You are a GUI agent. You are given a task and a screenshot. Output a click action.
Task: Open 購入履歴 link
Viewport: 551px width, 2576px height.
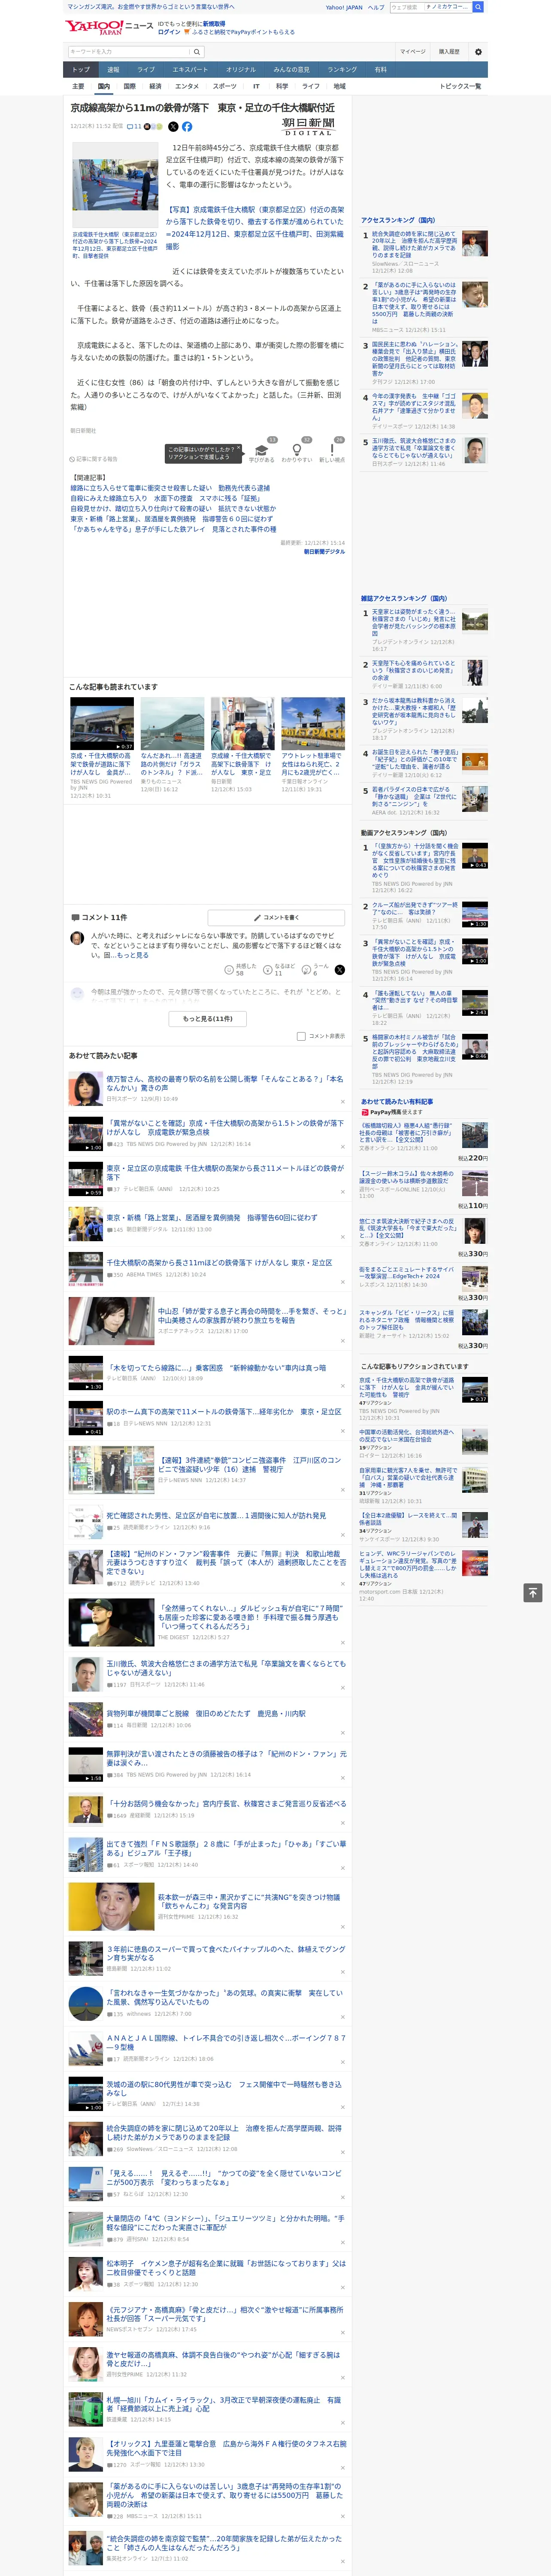point(449,52)
